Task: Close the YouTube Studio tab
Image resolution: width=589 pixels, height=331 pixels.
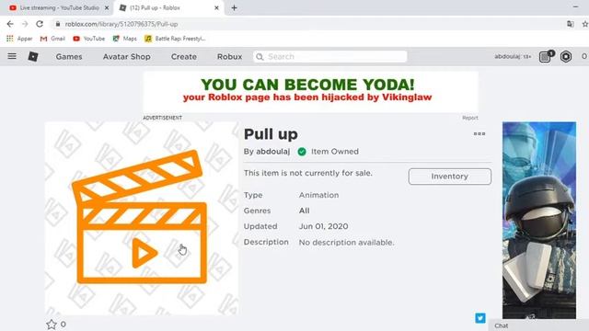Action: click(107, 8)
